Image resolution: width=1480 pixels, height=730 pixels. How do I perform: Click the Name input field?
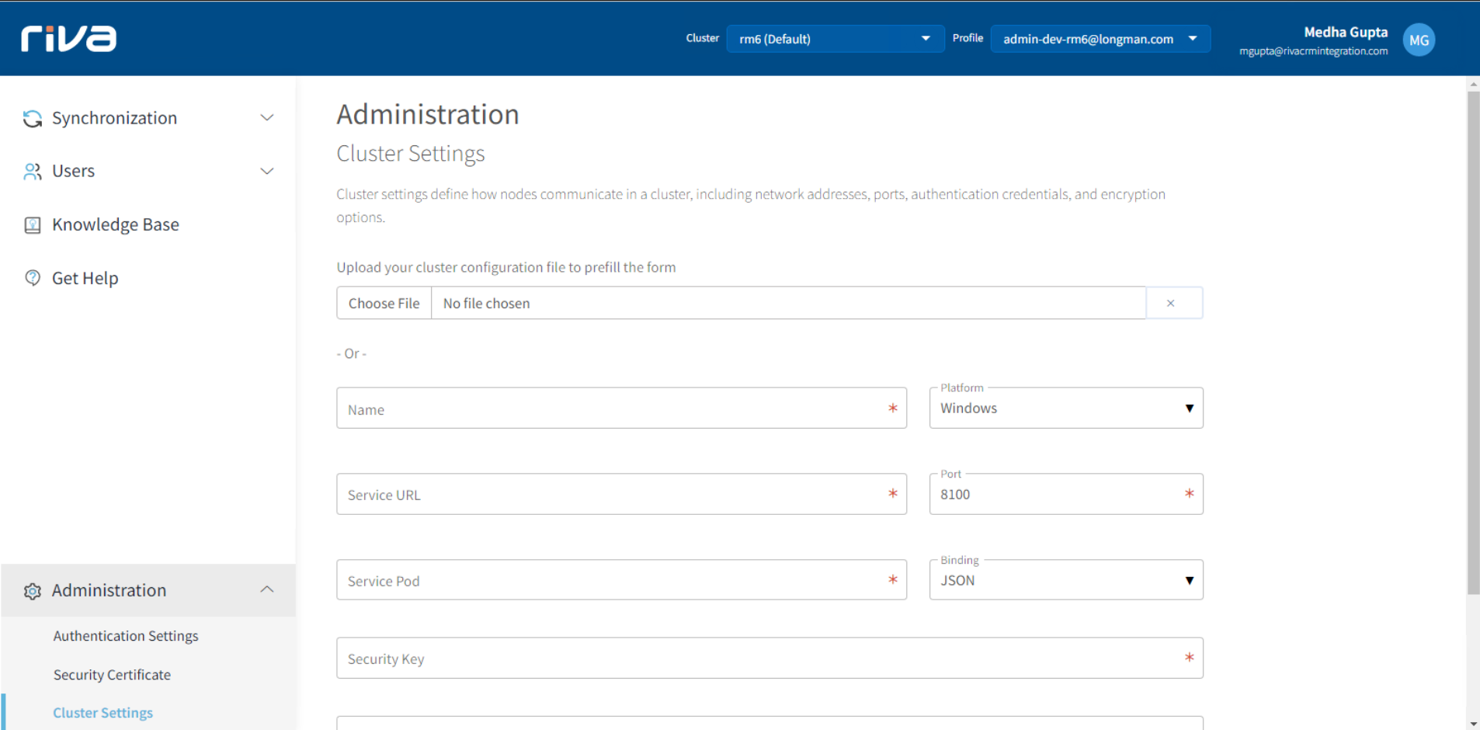click(x=621, y=408)
